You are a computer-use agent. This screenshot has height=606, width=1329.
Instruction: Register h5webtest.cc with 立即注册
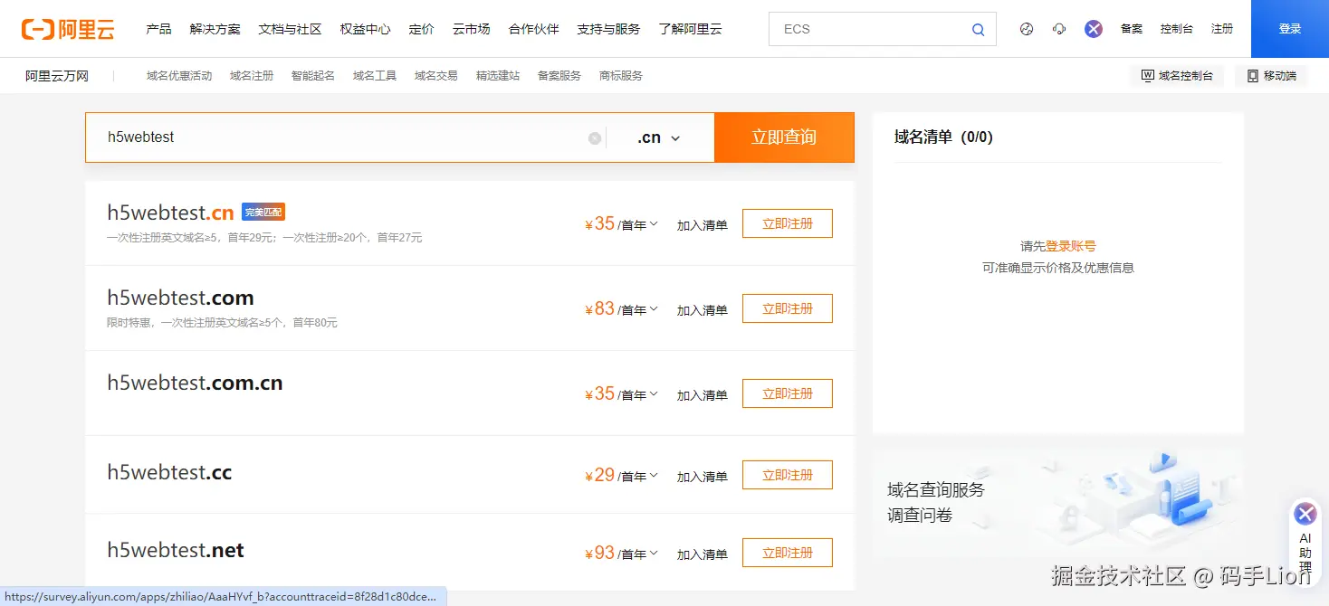pyautogui.click(x=788, y=475)
